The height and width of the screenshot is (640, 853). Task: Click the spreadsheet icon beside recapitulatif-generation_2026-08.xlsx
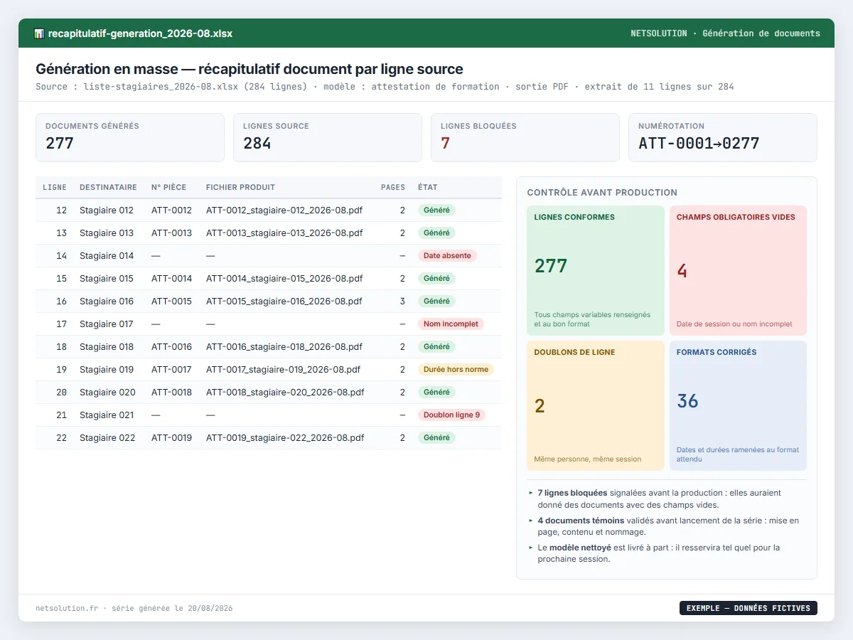coord(39,33)
